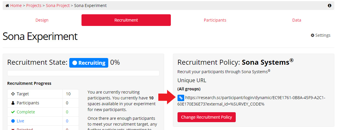
Task: Click the Settings gear icon
Action: click(313, 35)
